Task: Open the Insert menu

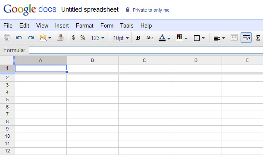Action: 62,26
